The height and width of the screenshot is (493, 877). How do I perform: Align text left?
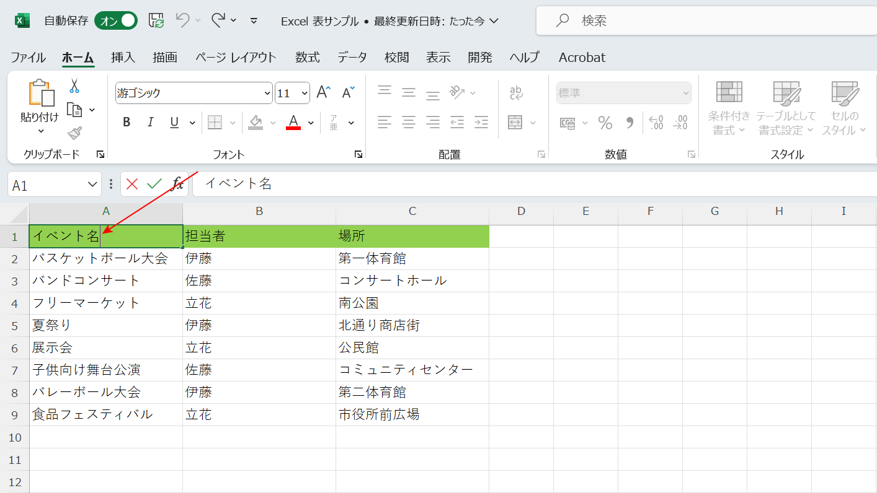(385, 122)
